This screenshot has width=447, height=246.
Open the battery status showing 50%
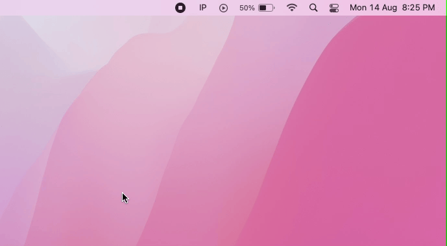[x=257, y=8]
